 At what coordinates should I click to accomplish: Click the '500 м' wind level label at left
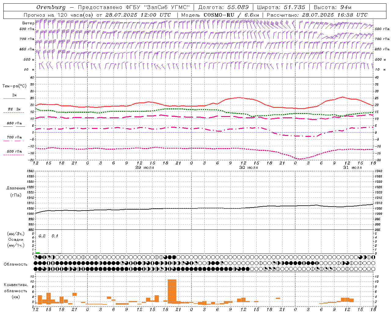(29, 59)
